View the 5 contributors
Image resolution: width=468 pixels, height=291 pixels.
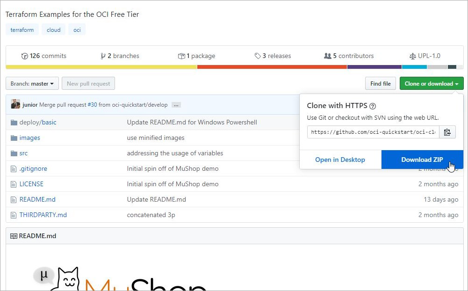point(349,56)
